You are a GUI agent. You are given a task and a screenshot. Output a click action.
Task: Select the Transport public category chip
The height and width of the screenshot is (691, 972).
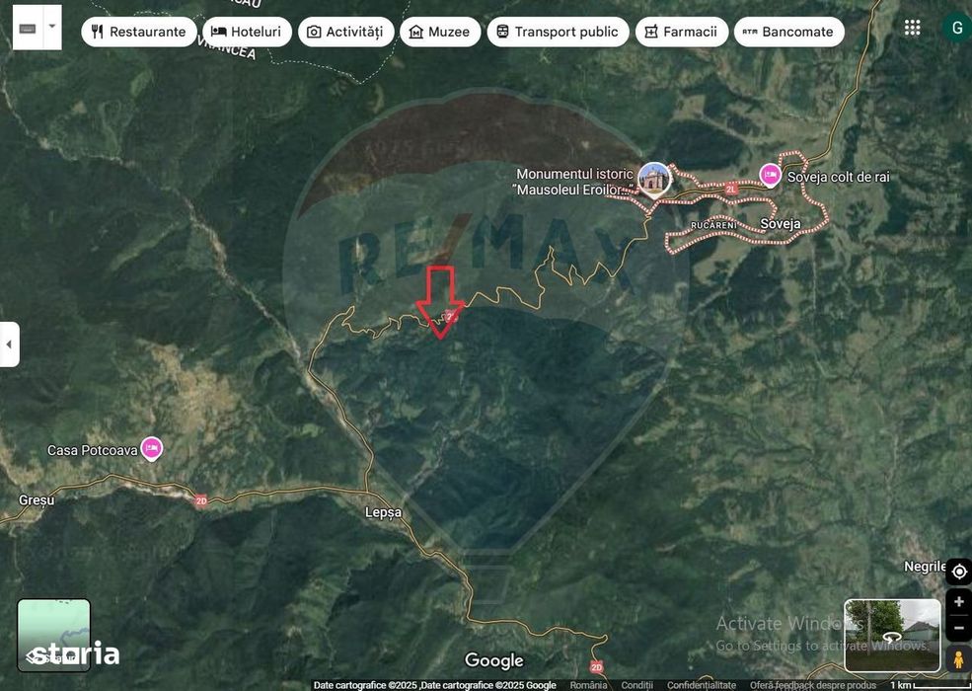tap(558, 32)
